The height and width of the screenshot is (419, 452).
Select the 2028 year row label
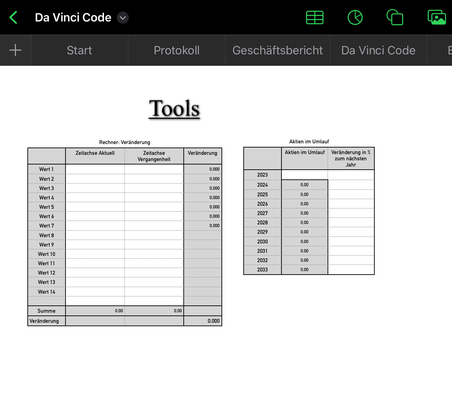262,223
